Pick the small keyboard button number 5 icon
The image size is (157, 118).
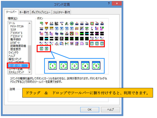(46, 49)
